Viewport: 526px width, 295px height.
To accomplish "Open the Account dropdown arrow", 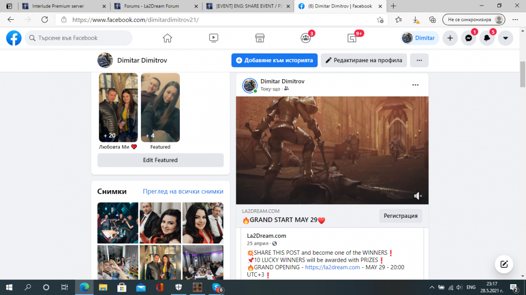I will (505, 38).
